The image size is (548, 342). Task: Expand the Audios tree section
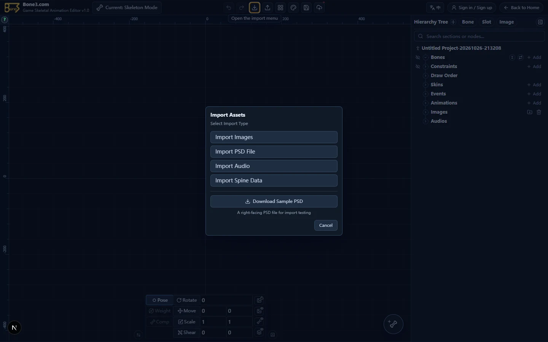pyautogui.click(x=426, y=121)
